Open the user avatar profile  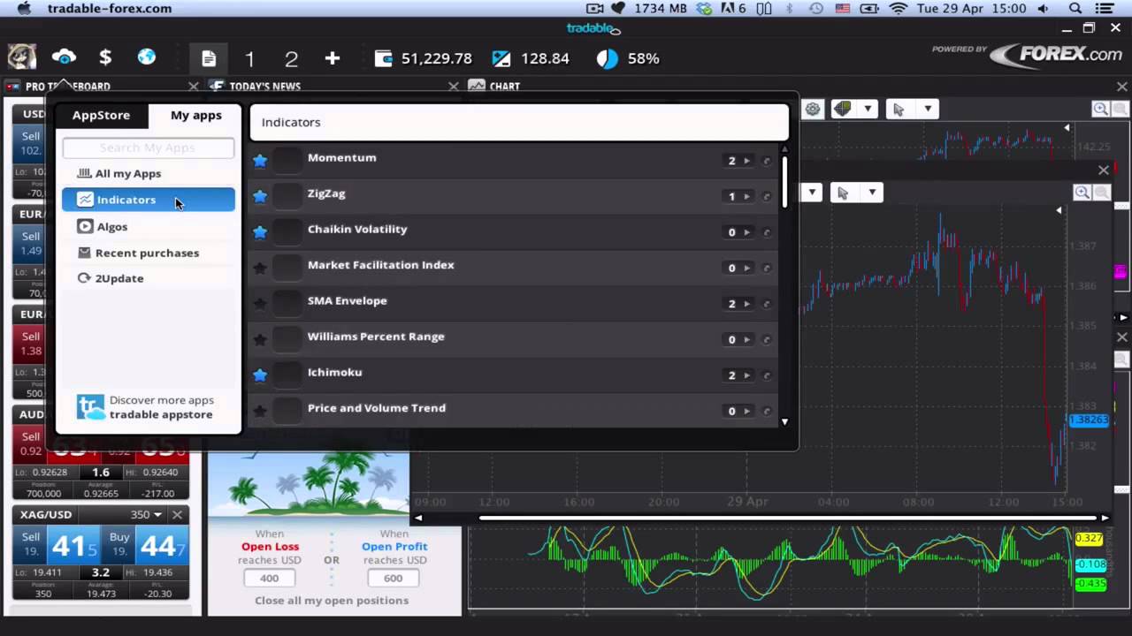click(22, 57)
